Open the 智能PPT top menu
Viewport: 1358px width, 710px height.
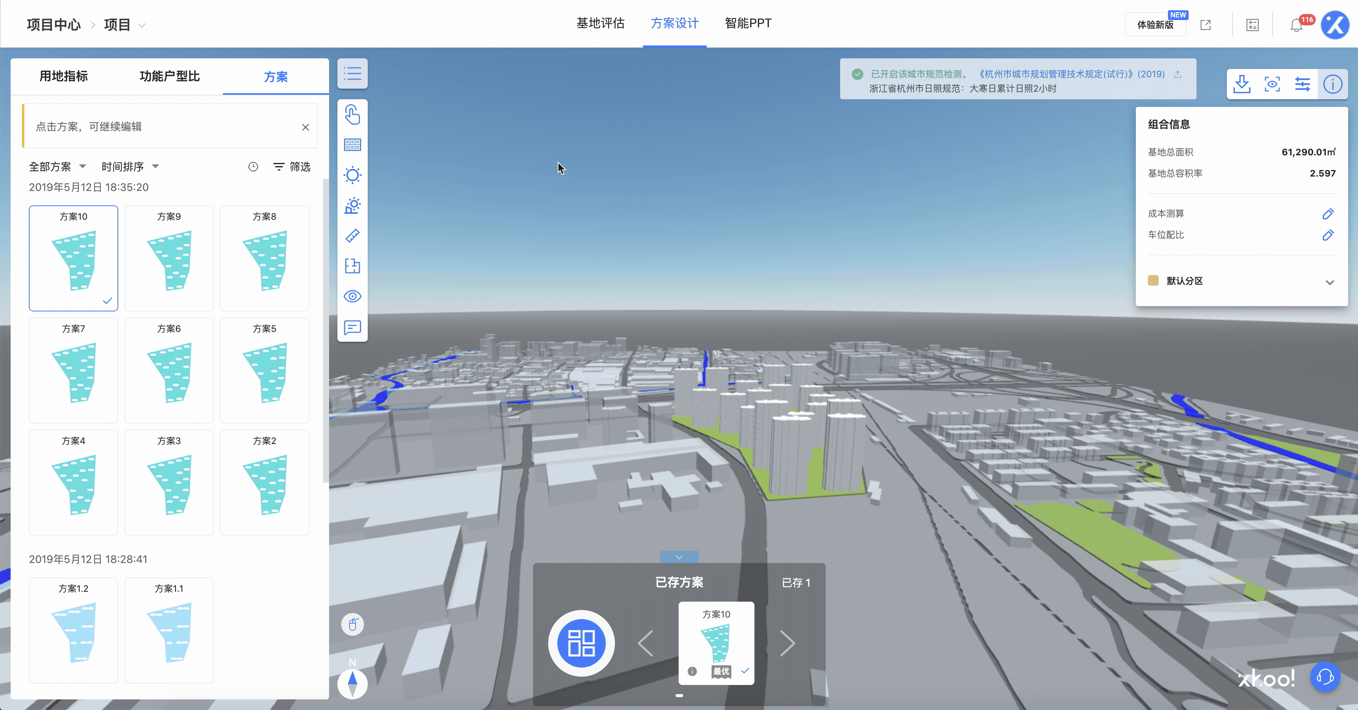748,24
